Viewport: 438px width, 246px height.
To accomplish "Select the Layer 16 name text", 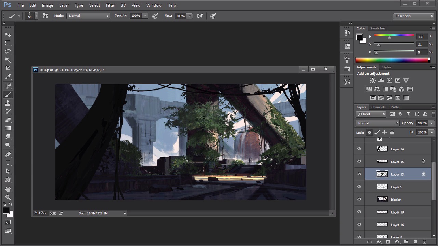I will pos(397,225).
